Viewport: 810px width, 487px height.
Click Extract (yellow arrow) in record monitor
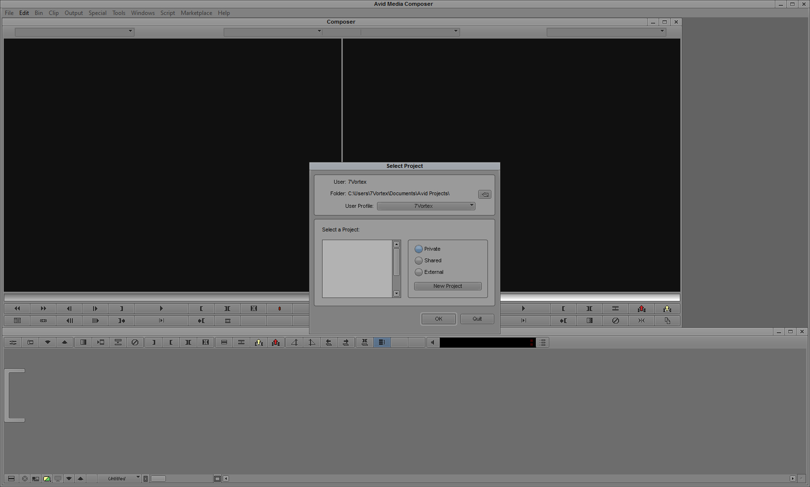pyautogui.click(x=667, y=309)
